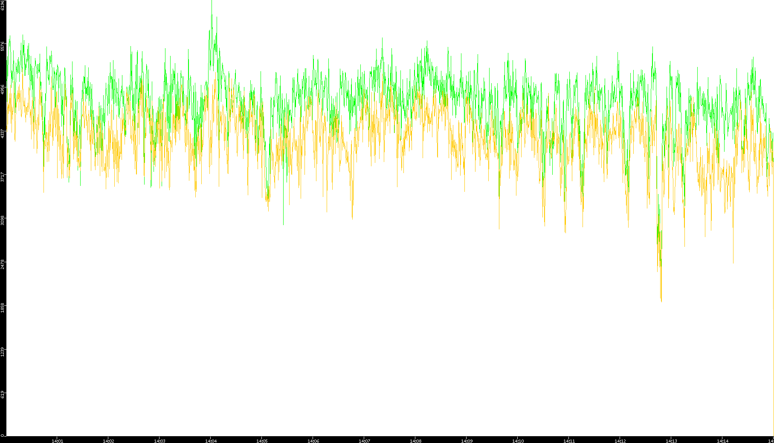774x443 pixels.
Task: Click the 3098 label on the vertical axis
Action: coord(3,220)
